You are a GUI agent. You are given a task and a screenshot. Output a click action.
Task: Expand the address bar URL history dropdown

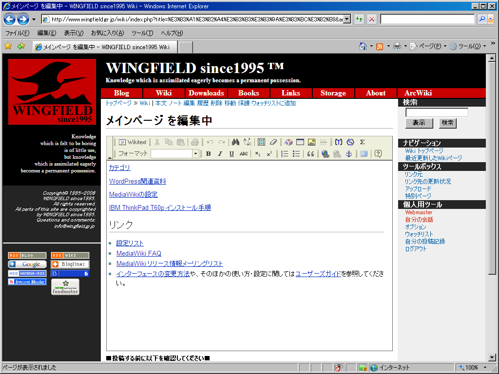click(347, 19)
